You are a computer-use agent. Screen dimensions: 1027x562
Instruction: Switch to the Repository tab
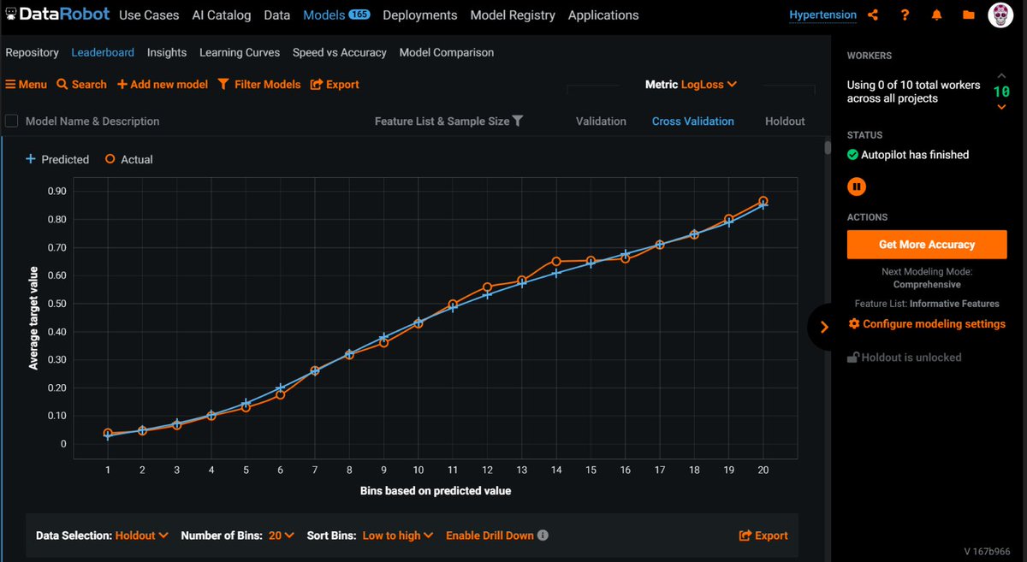(x=33, y=52)
